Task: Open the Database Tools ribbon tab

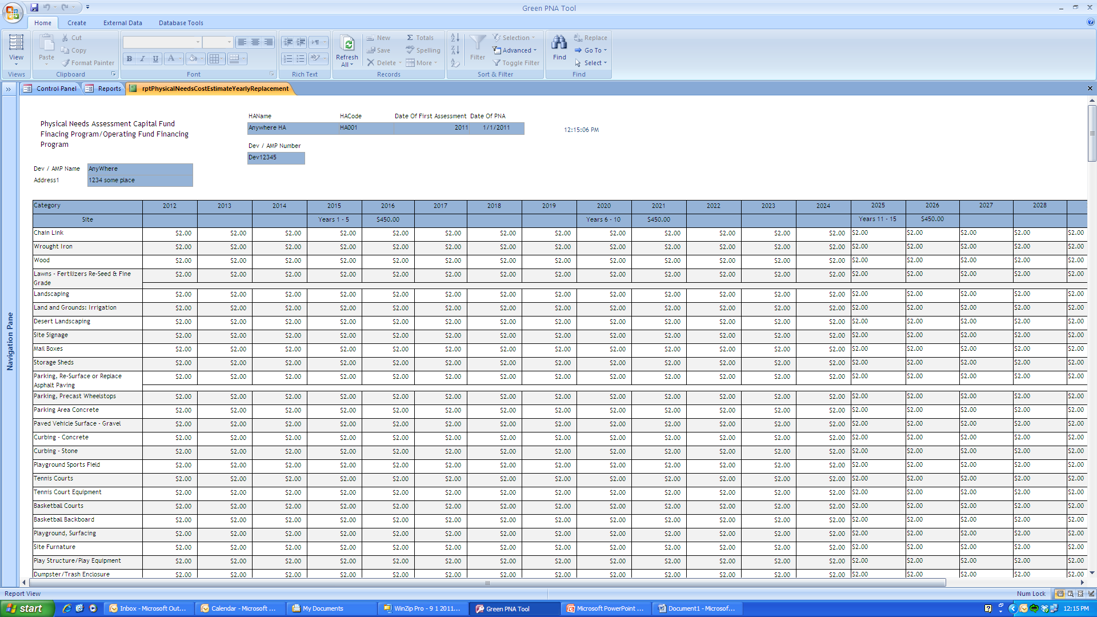Action: [181, 23]
